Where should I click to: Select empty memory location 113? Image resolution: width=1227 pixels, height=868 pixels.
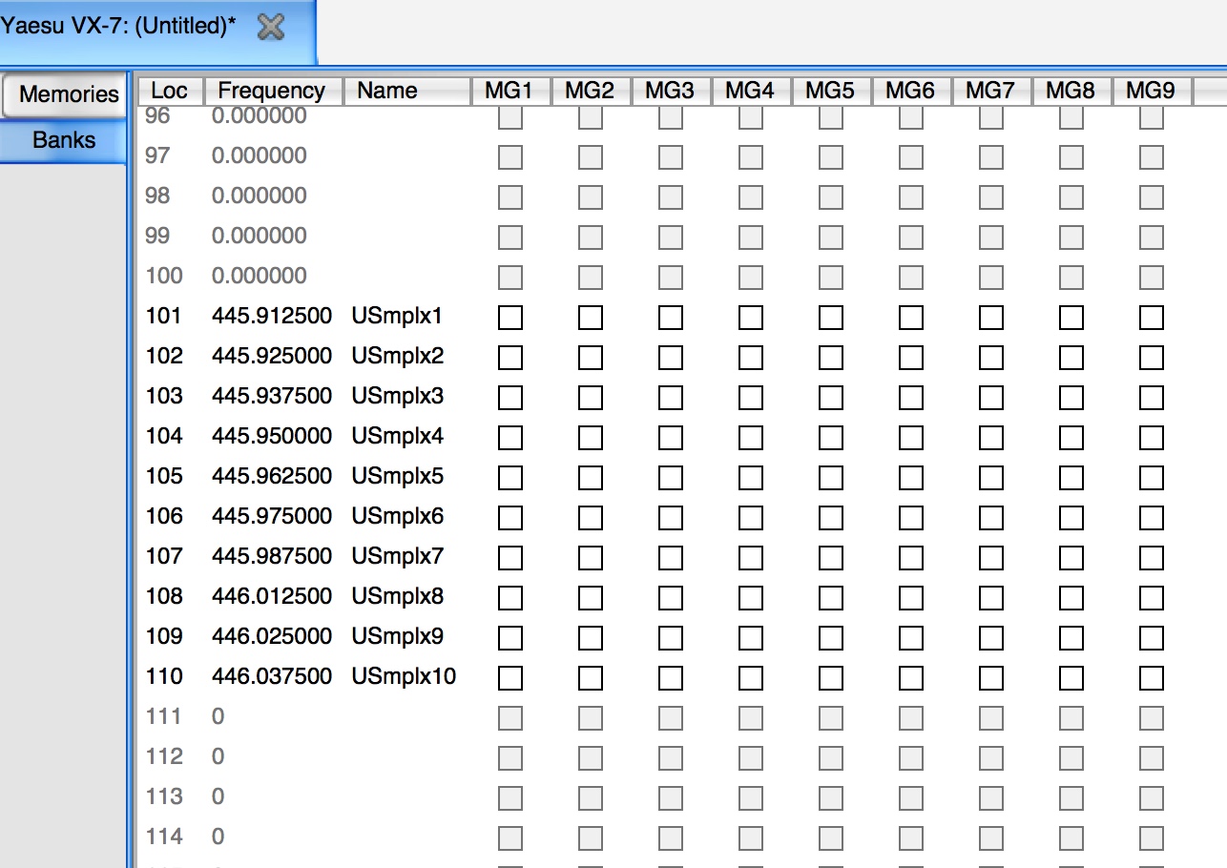[164, 796]
